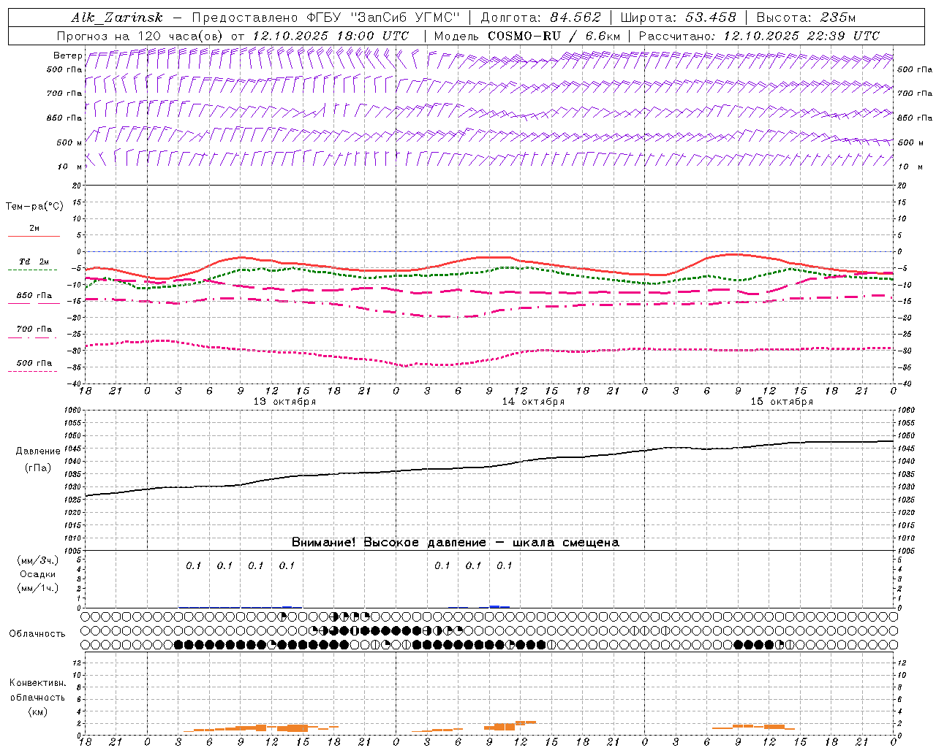This screenshot has height=748, width=936.
Task: Click the 'Облачность' cloud cover row label
Action: (x=37, y=634)
